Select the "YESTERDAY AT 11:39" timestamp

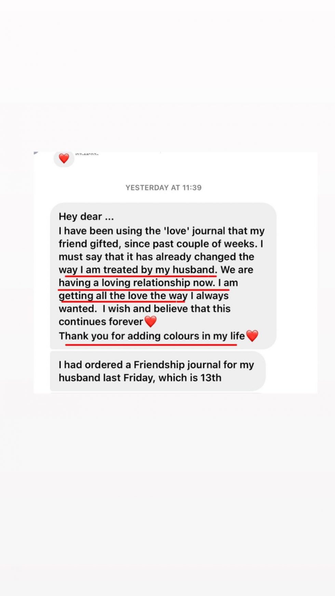click(x=163, y=188)
